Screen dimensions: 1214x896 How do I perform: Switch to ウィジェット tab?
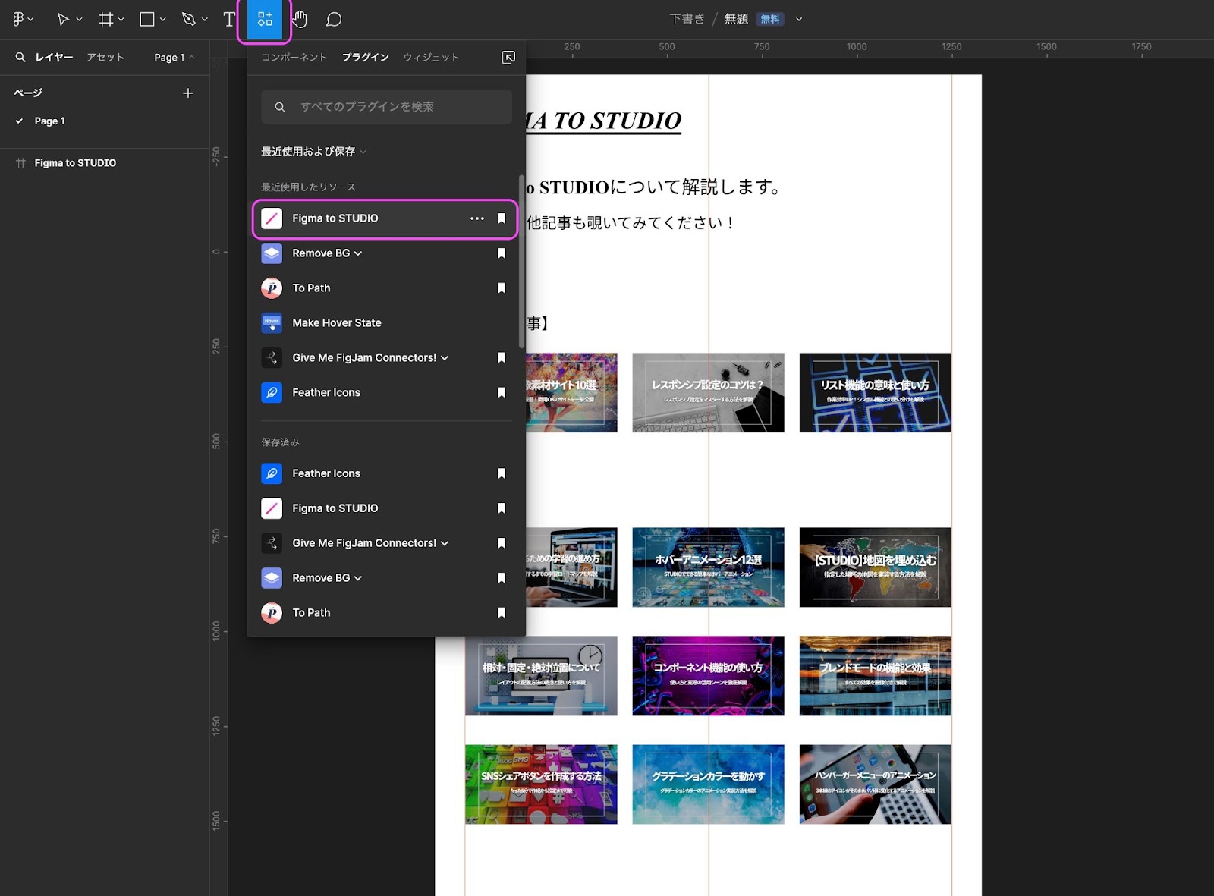click(x=431, y=57)
